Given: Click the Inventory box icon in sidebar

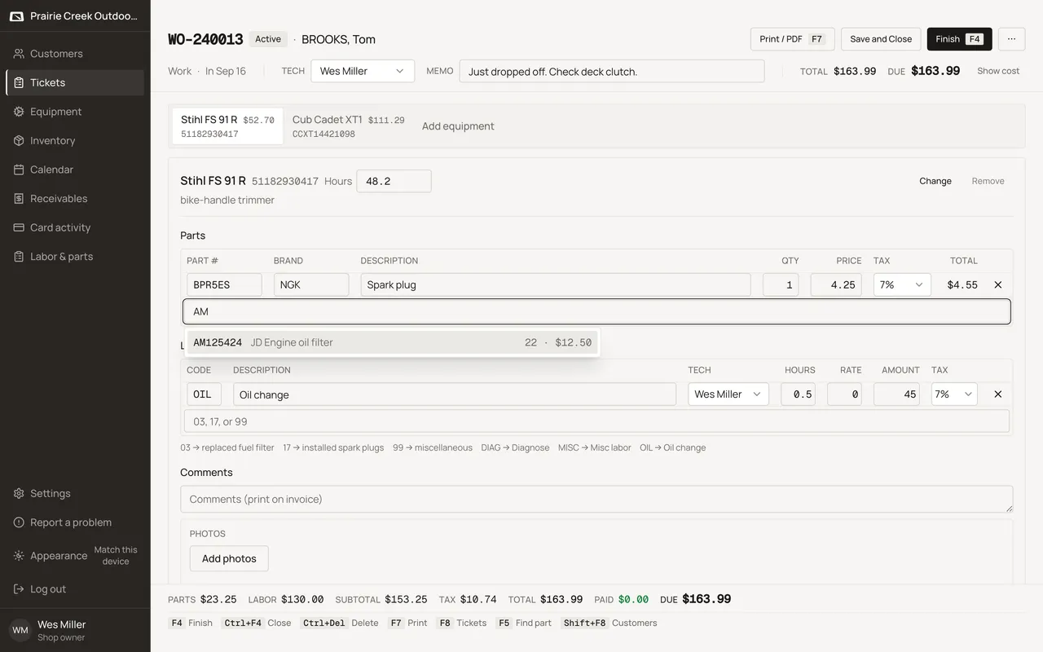Looking at the screenshot, I should tap(19, 140).
